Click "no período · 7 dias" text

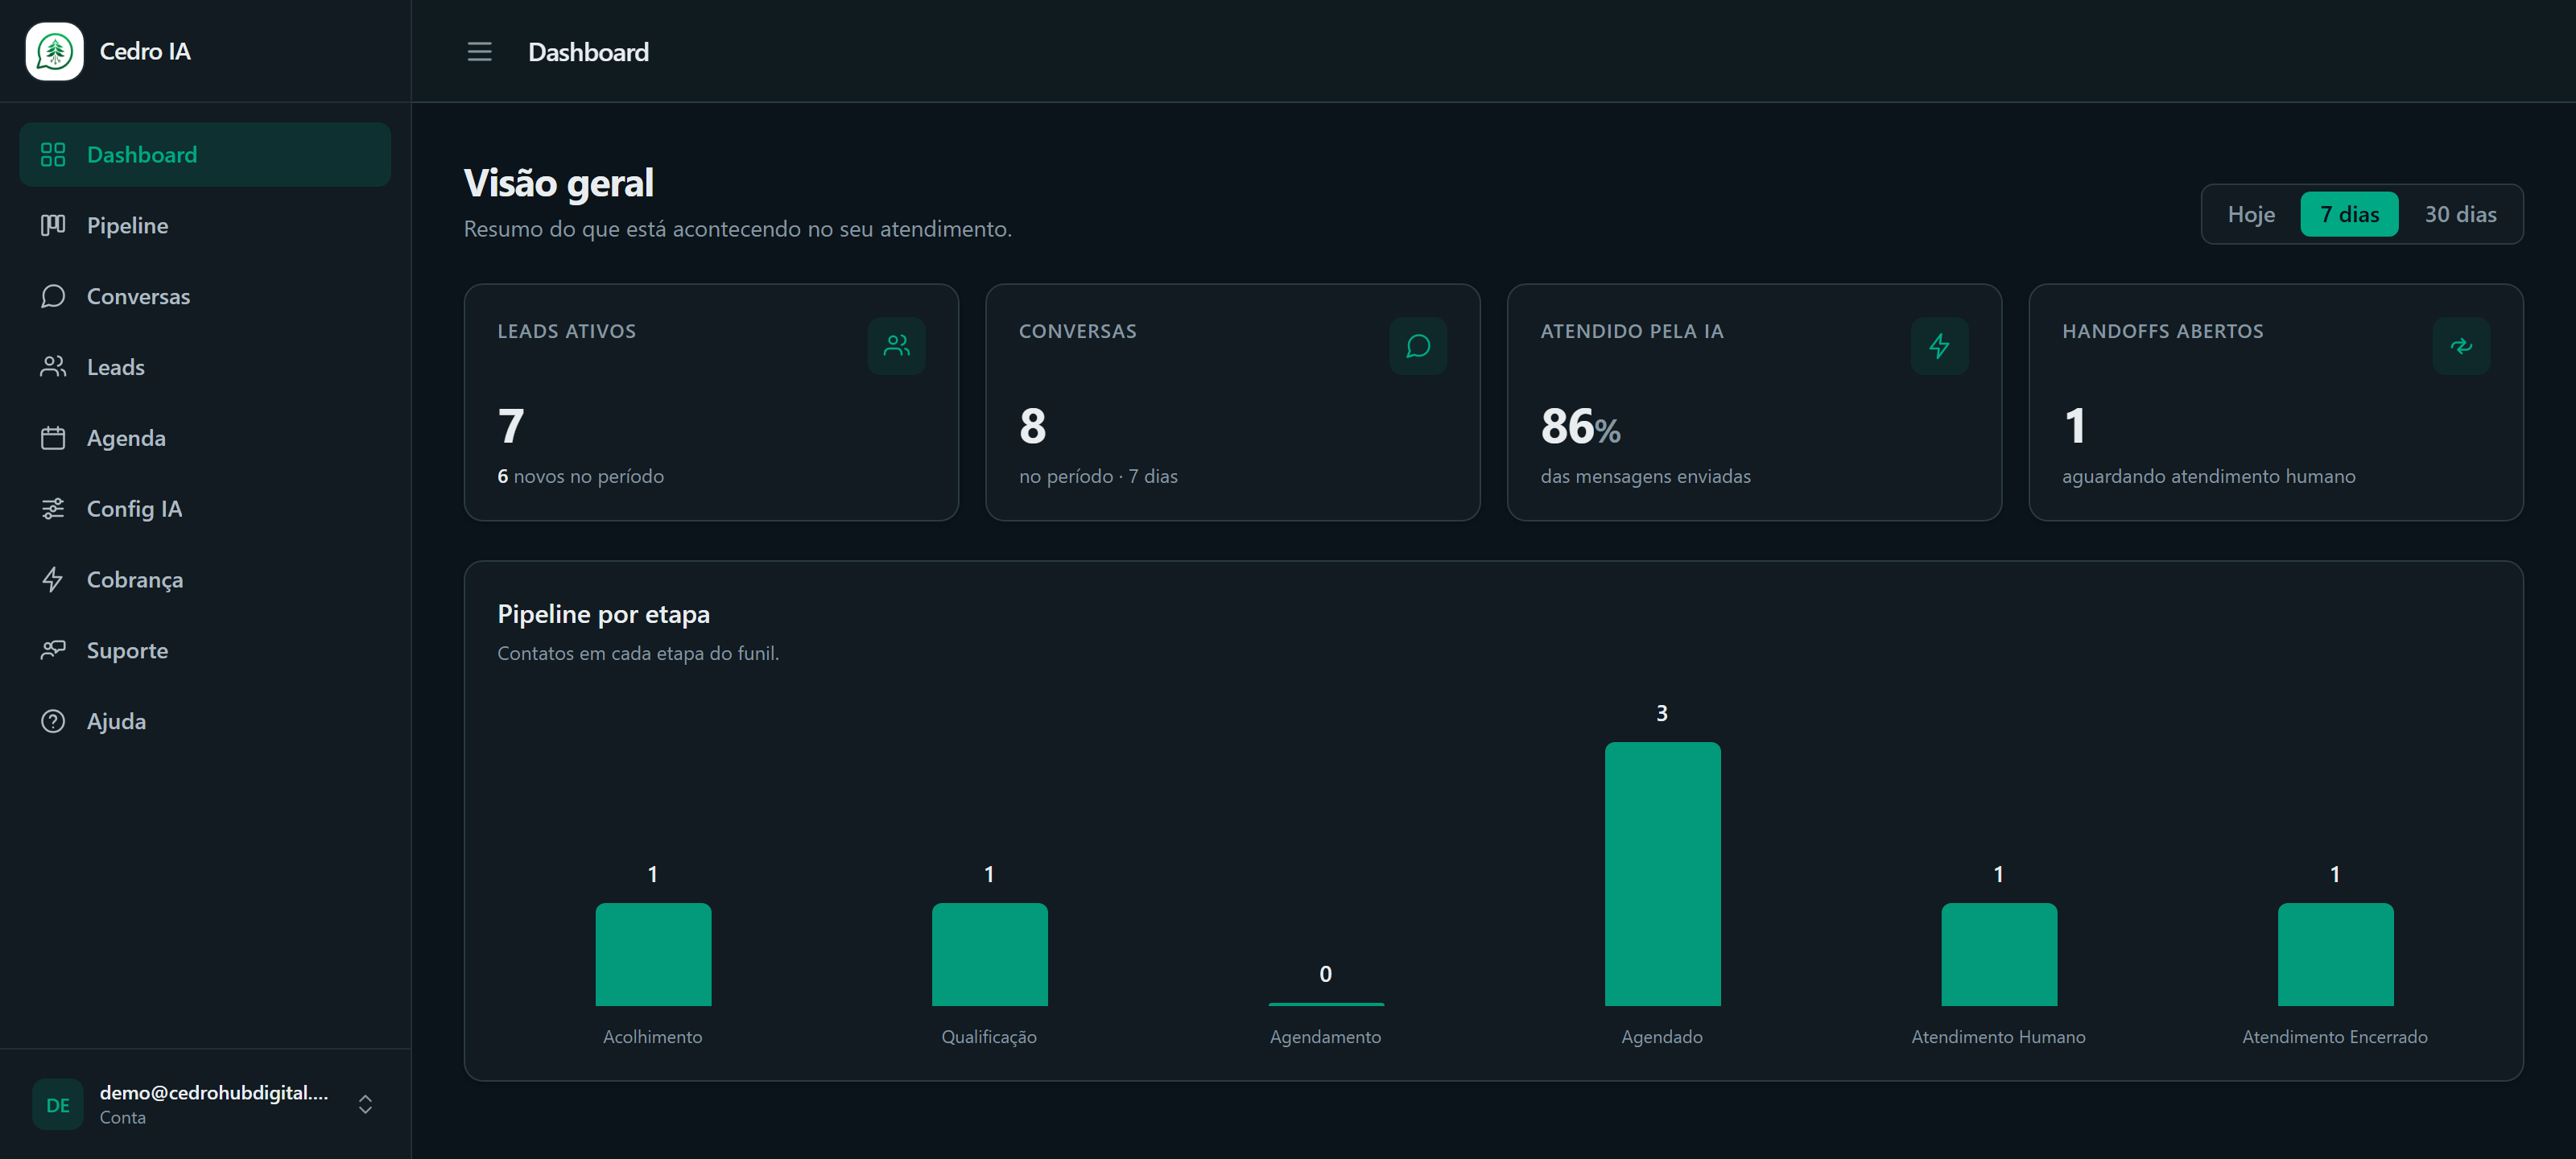(1098, 476)
